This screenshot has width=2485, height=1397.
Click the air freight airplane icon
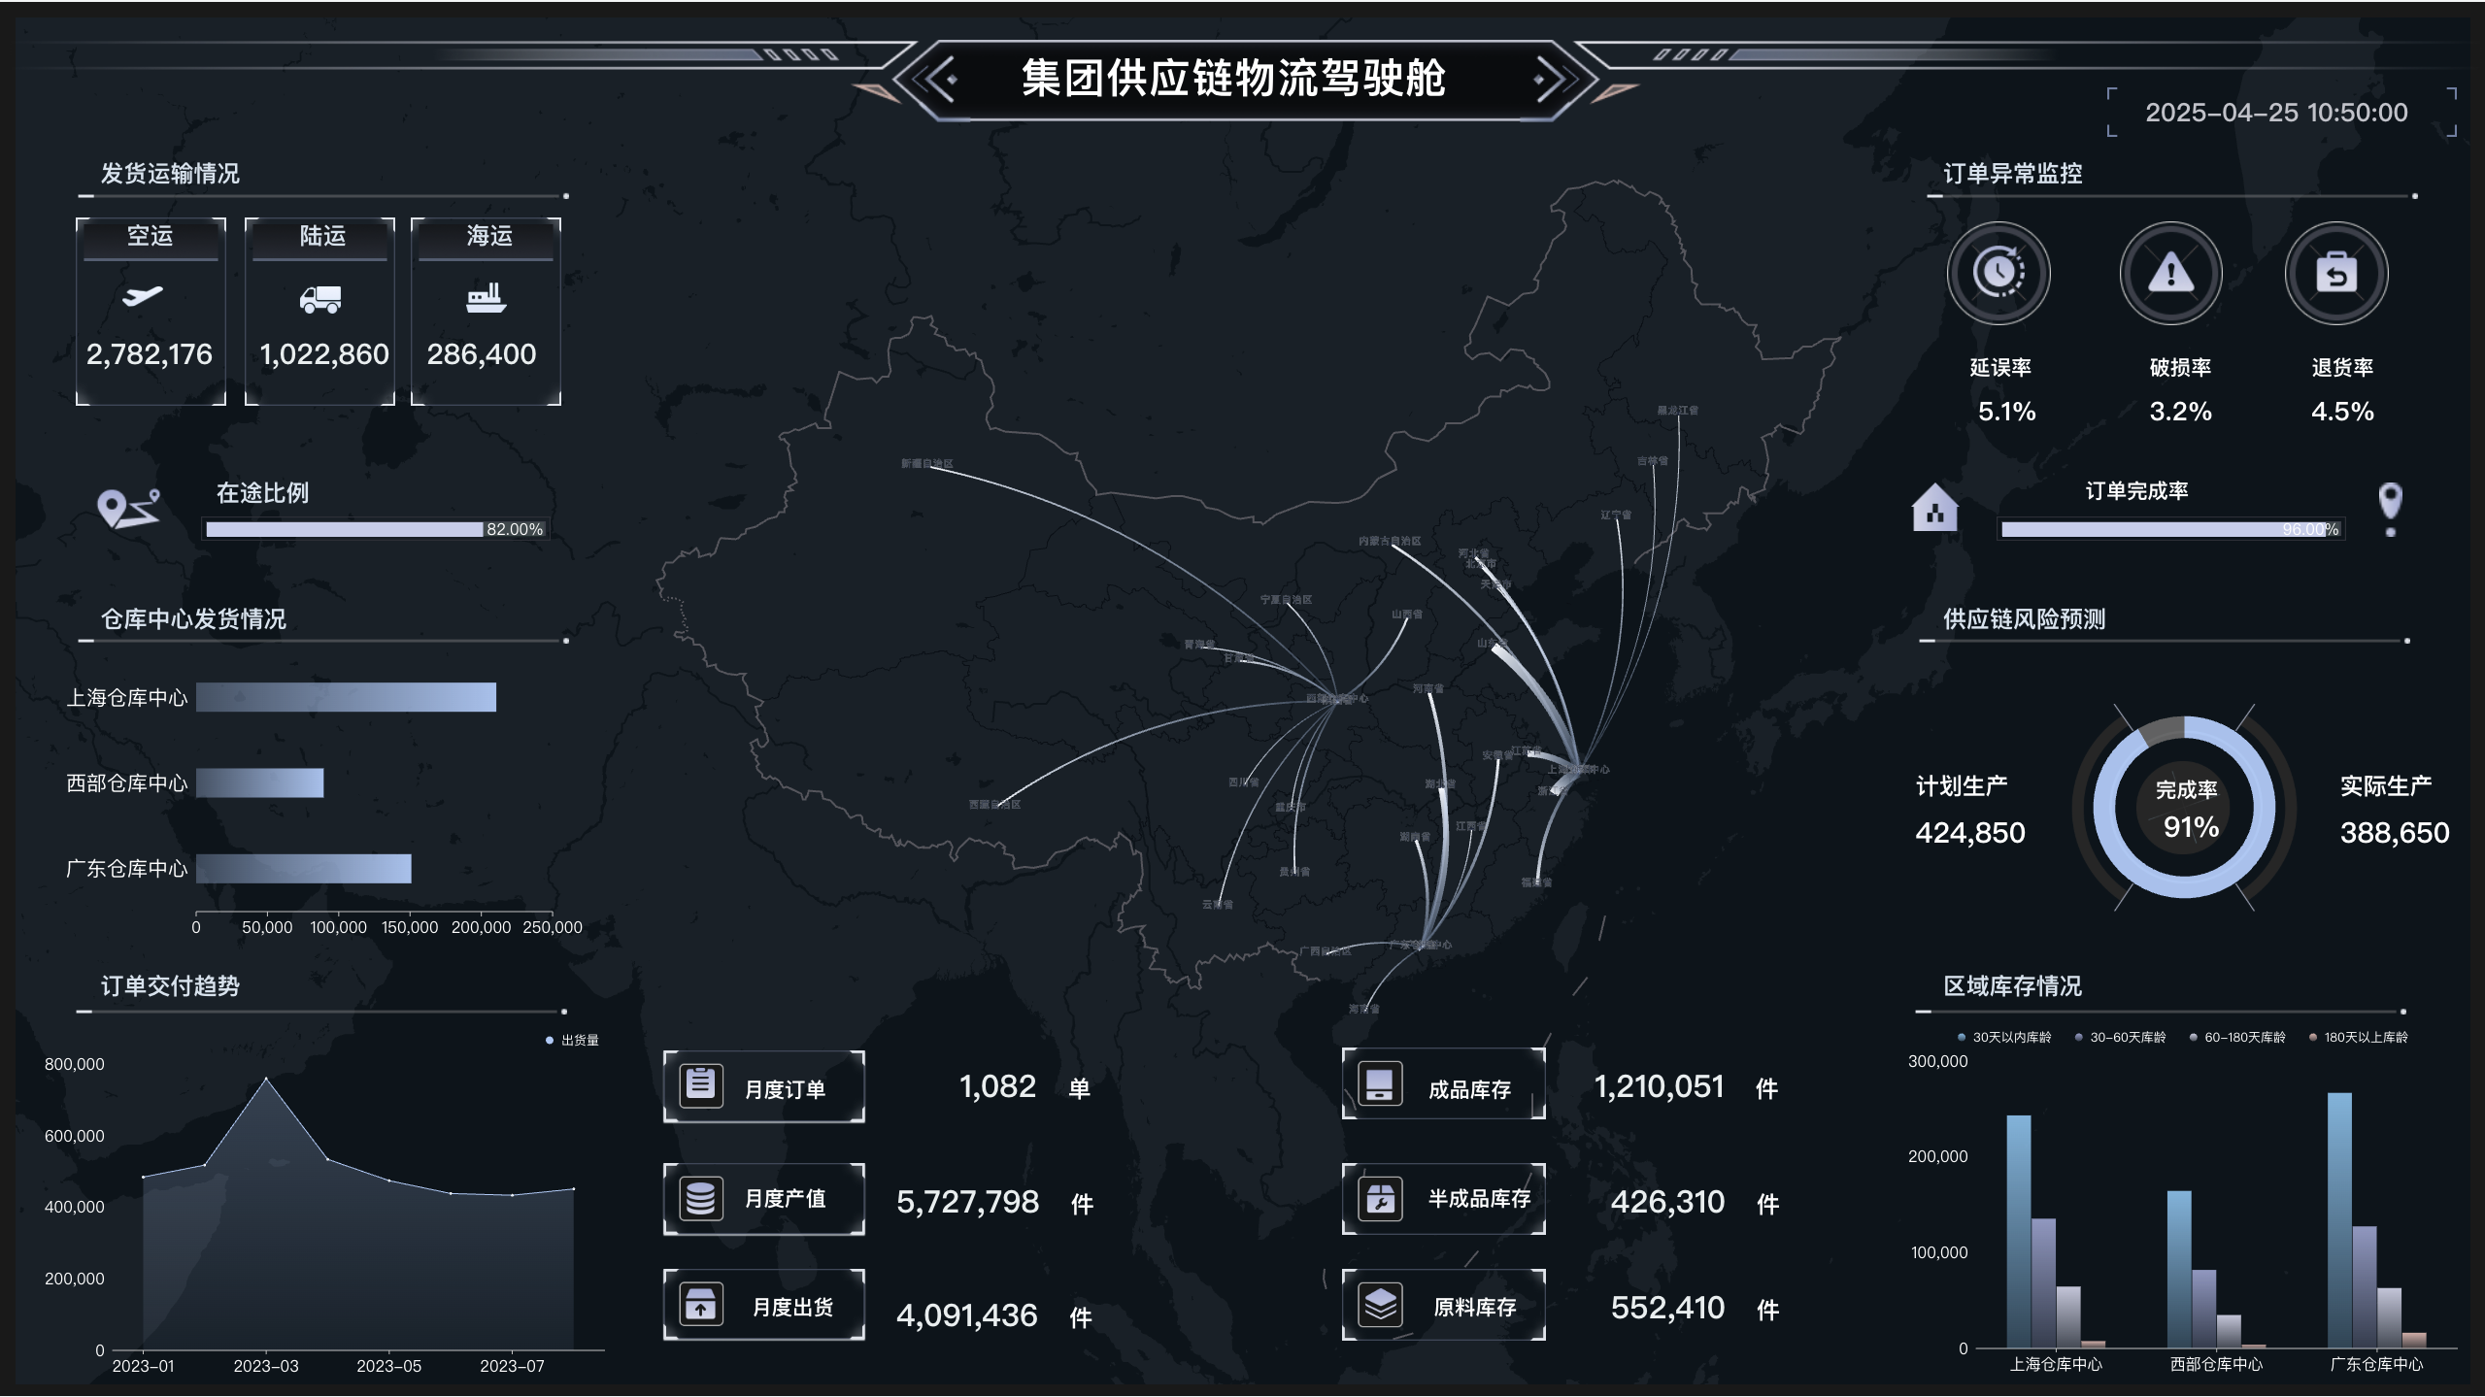tap(143, 296)
